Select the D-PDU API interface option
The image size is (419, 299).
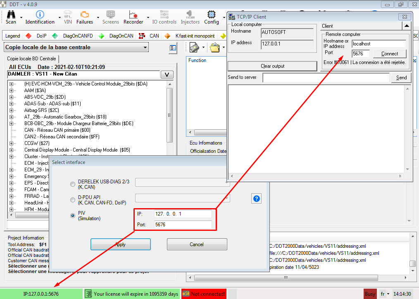point(73,200)
